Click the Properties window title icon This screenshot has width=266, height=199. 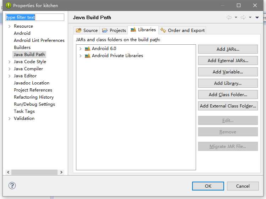(8, 5)
